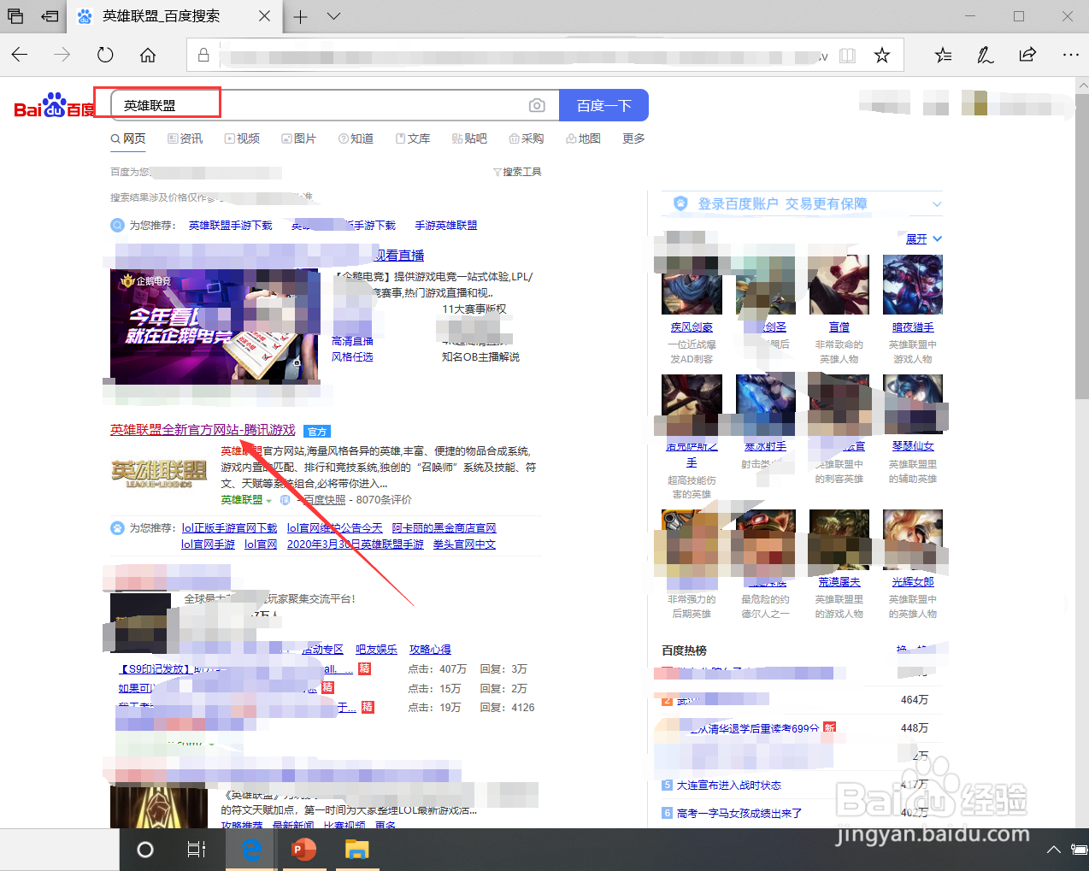Expand the 登录百度账户 banner chevron
This screenshot has height=871, width=1089.
(937, 204)
